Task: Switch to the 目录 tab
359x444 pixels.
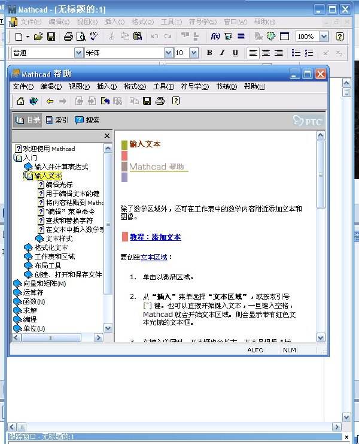Action: pyautogui.click(x=28, y=120)
